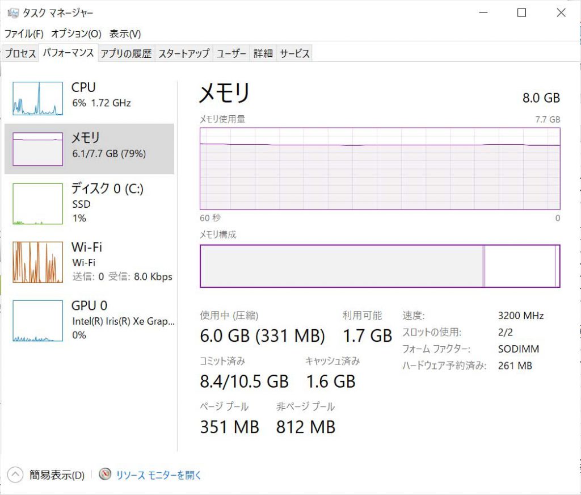
Task: Switch to the ユーザー tab
Action: (x=231, y=54)
